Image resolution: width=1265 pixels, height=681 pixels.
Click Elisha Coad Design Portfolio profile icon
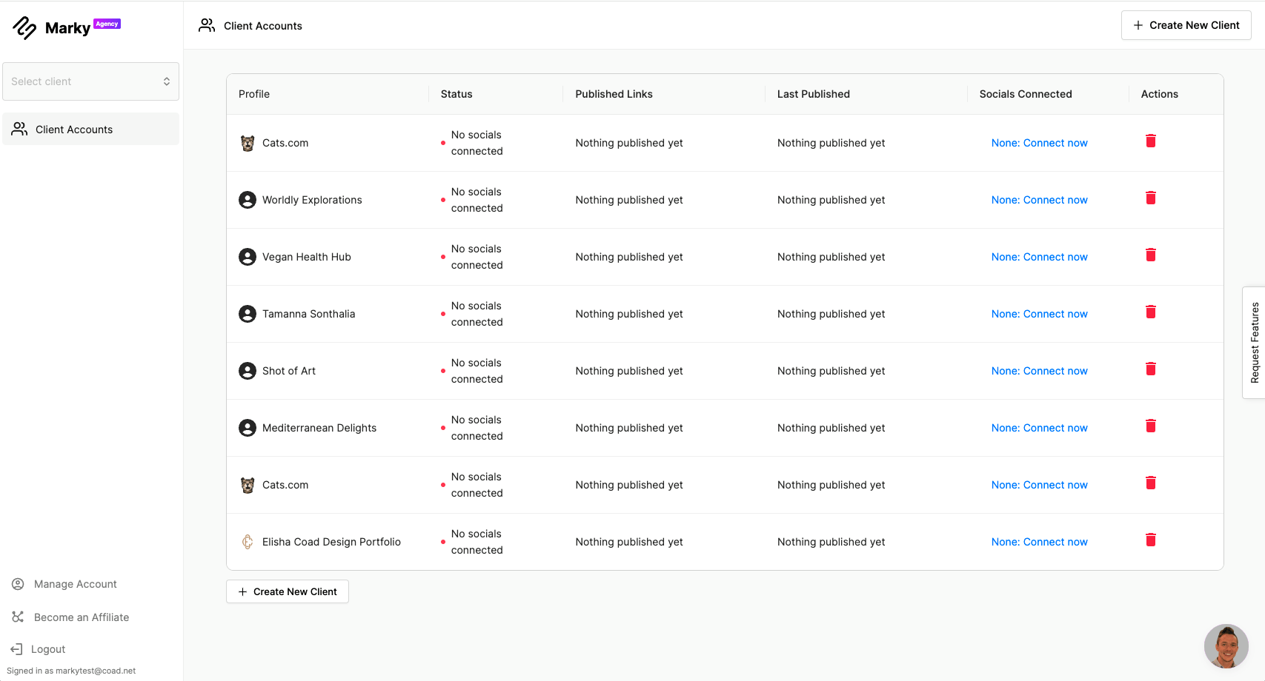(x=248, y=542)
